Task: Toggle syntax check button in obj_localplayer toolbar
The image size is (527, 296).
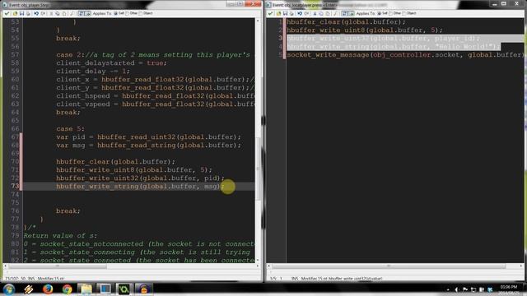Action: click(352, 13)
